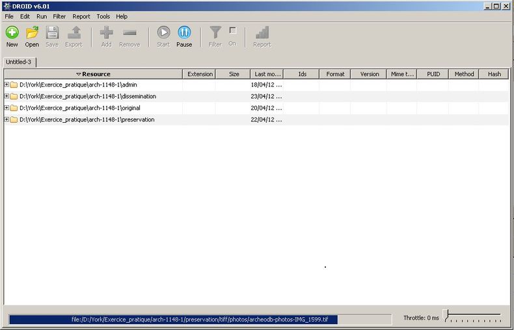Click the date cell 22/04/12
The width and height of the screenshot is (514, 330).
pos(267,120)
